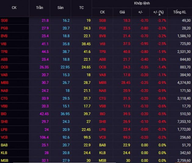This screenshot has height=163, width=192.
Task: Click LPB change value -0.05
Action: click(x=144, y=130)
